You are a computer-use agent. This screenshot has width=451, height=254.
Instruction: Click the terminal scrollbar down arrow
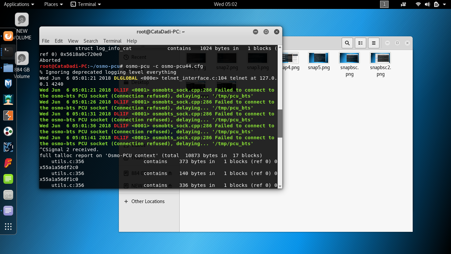[x=280, y=186]
